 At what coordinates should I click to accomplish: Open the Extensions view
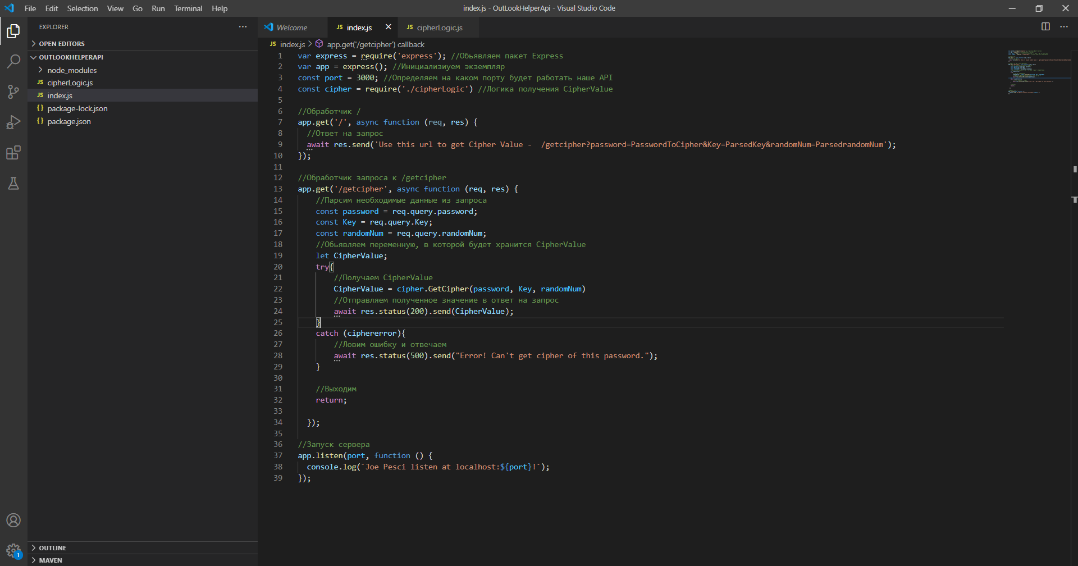click(x=13, y=153)
